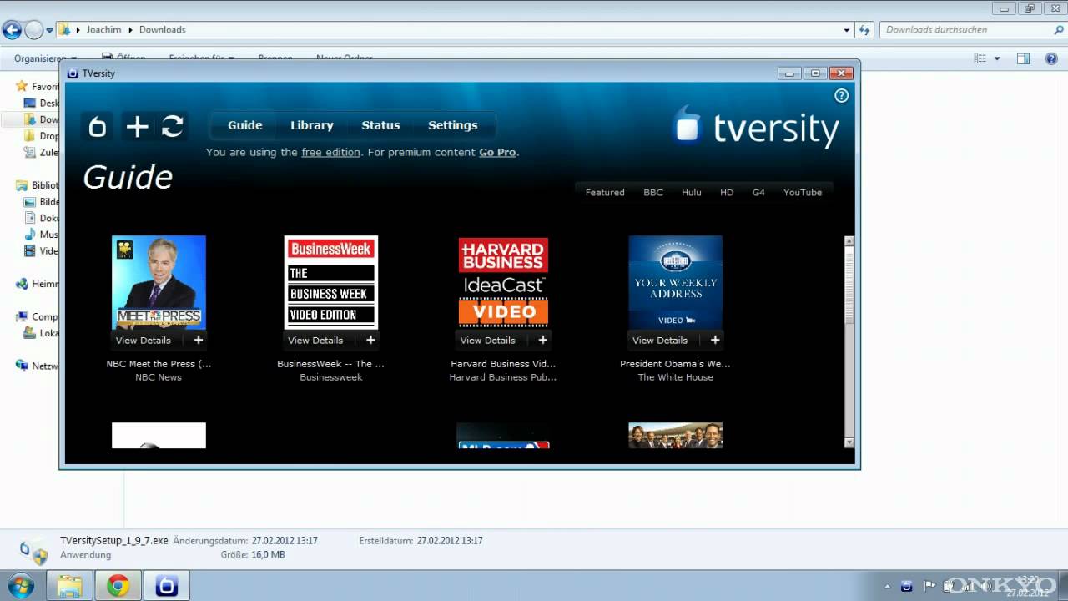Click the Meet the Press thumbnail
The image size is (1068, 601).
pos(159,282)
